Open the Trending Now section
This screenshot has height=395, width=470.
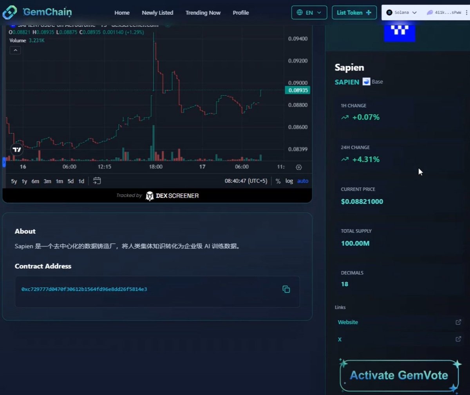203,13
